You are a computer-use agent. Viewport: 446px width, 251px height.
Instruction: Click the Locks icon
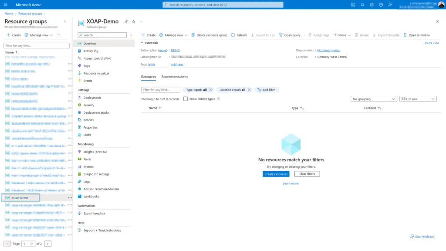pyautogui.click(x=80, y=135)
